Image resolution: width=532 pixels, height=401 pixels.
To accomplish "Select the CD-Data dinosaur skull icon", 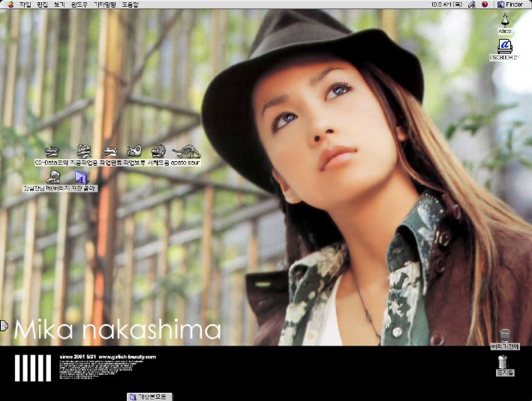I will [53, 151].
